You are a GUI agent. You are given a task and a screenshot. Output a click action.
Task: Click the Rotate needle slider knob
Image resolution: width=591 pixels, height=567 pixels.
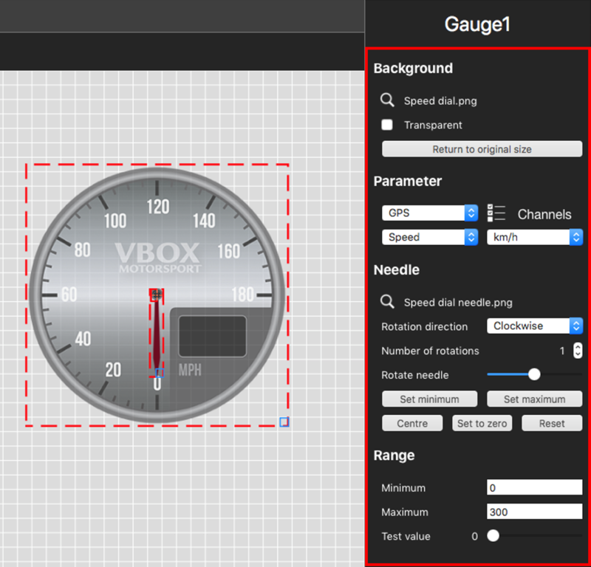(x=534, y=374)
